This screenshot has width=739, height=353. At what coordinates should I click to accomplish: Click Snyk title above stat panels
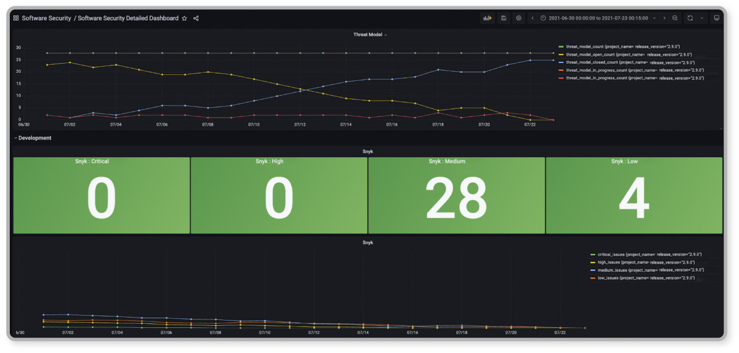[368, 152]
